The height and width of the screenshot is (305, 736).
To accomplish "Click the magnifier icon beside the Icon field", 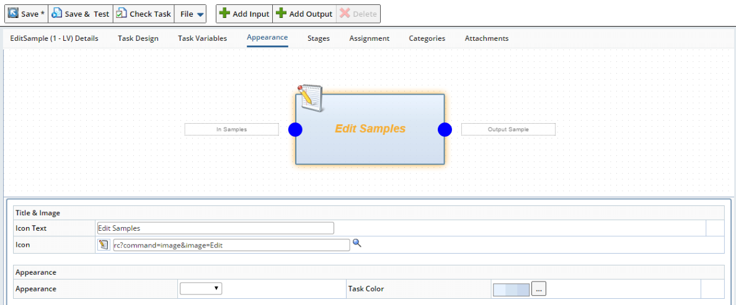I will tap(357, 243).
